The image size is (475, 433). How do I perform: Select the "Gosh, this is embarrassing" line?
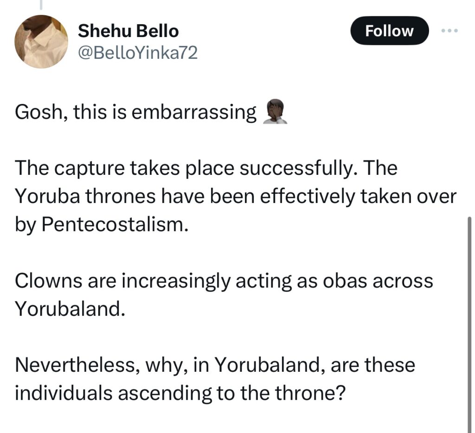[135, 113]
